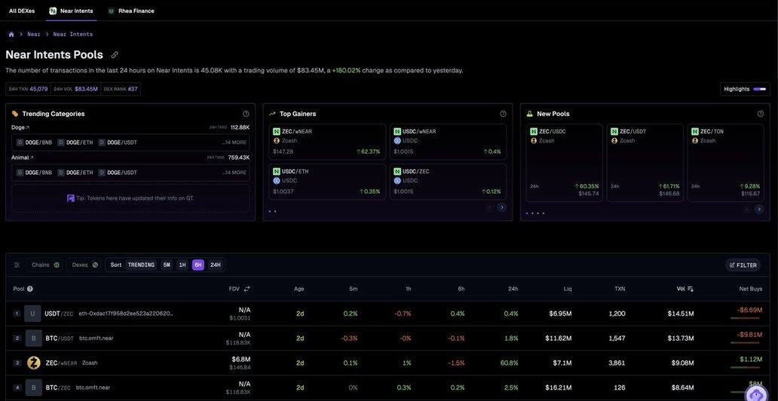Image resolution: width=778 pixels, height=401 pixels.
Task: Select the 5M sort timeframe
Action: [166, 265]
